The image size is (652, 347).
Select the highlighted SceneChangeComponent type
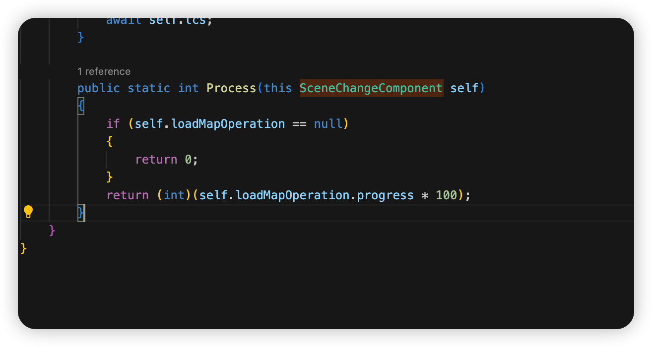point(371,88)
